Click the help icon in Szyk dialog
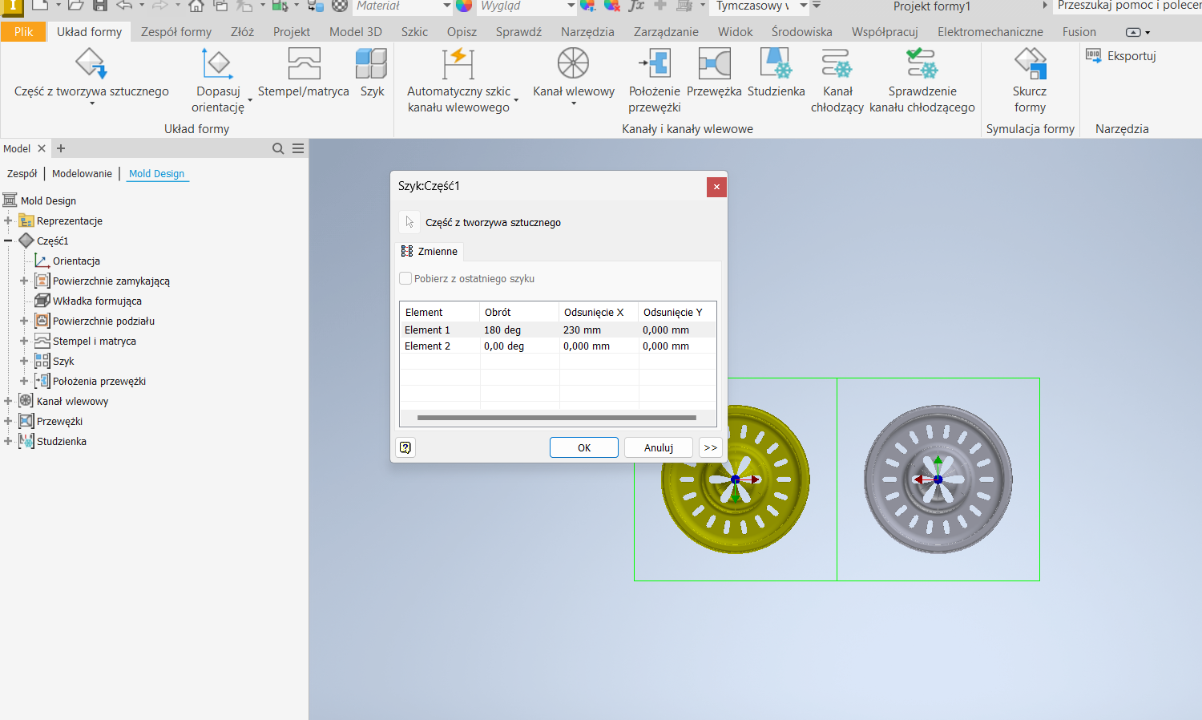 (x=405, y=447)
